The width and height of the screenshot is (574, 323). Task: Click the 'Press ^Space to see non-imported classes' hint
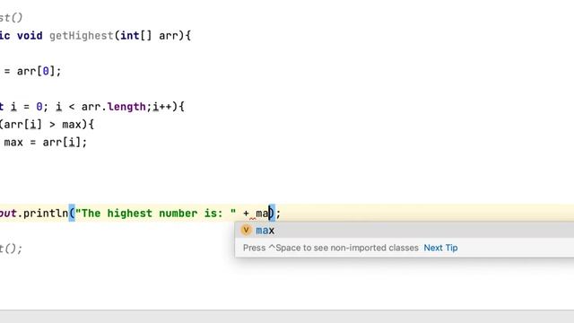(x=331, y=248)
